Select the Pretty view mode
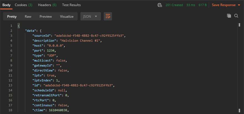The image size is (244, 114). [12, 16]
